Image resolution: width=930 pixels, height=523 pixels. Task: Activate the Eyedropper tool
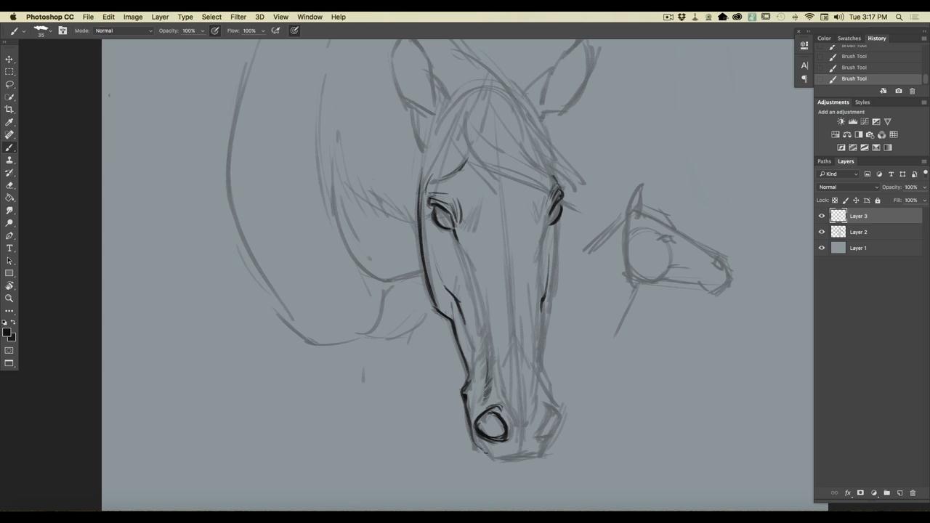coord(9,122)
